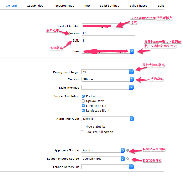183x176 pixels.
Task: Open the Status Bar Style dropdown
Action: [x=131, y=119]
